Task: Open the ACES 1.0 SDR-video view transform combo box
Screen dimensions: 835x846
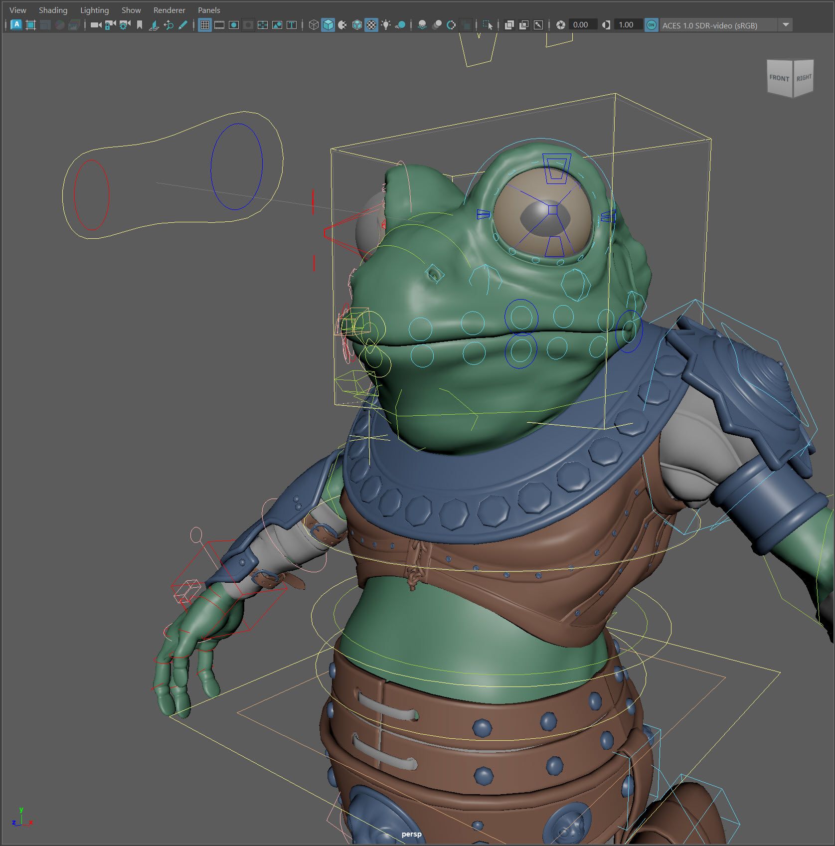Action: 725,25
